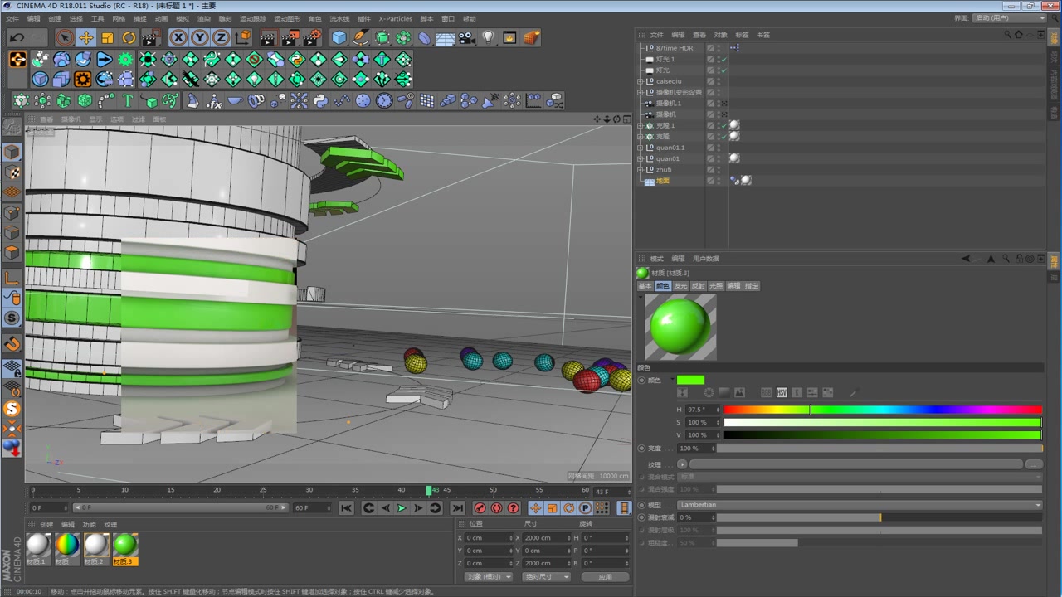Image resolution: width=1062 pixels, height=597 pixels.
Task: Click the Undo arrow icon
Action: tap(17, 37)
